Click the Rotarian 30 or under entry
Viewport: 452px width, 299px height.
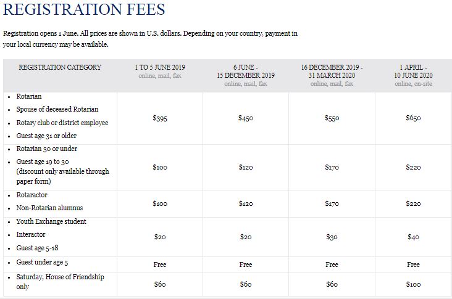coord(47,149)
